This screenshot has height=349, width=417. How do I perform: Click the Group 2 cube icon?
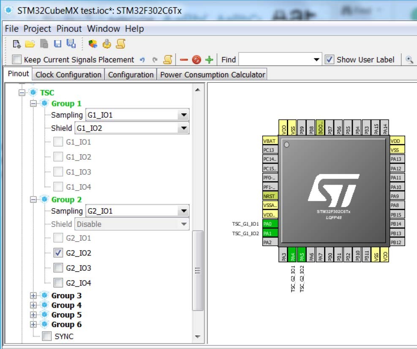click(45, 199)
